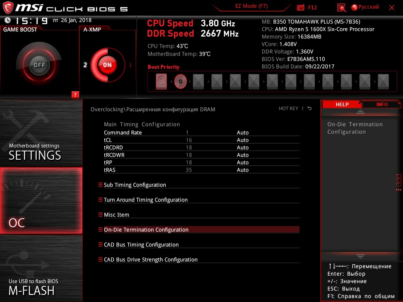Change tCL Auto setting
This screenshot has height=302, width=403.
coord(242,140)
